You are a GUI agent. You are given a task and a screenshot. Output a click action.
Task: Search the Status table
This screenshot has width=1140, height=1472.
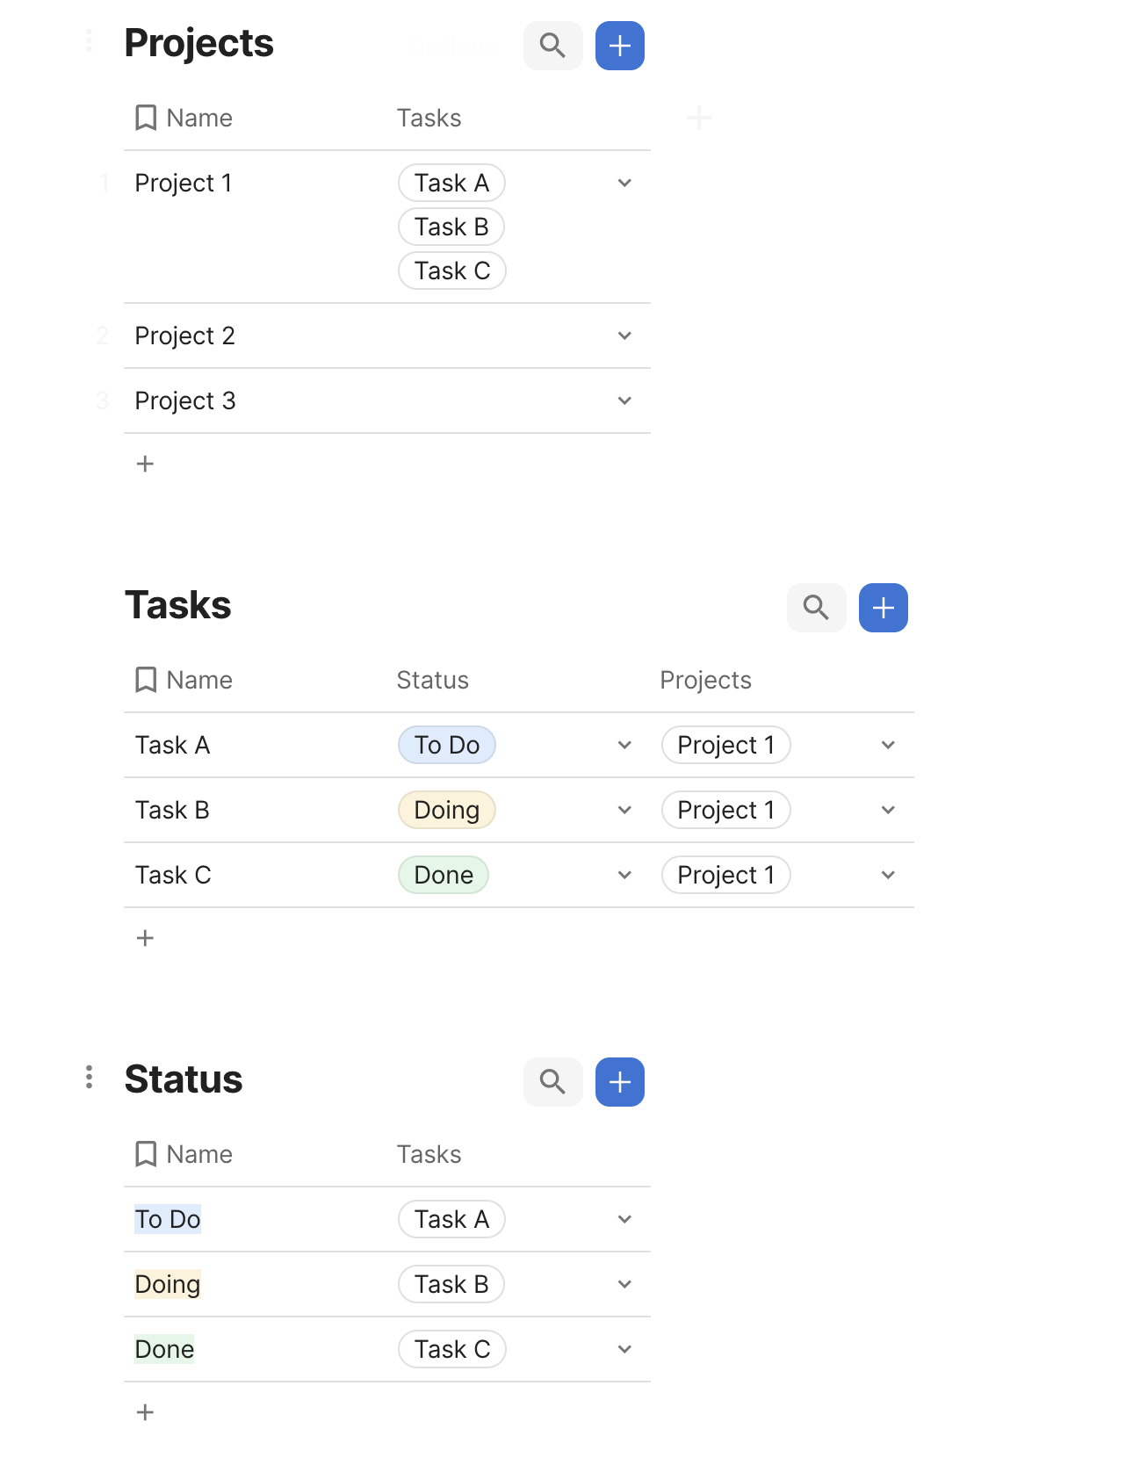coord(552,1082)
